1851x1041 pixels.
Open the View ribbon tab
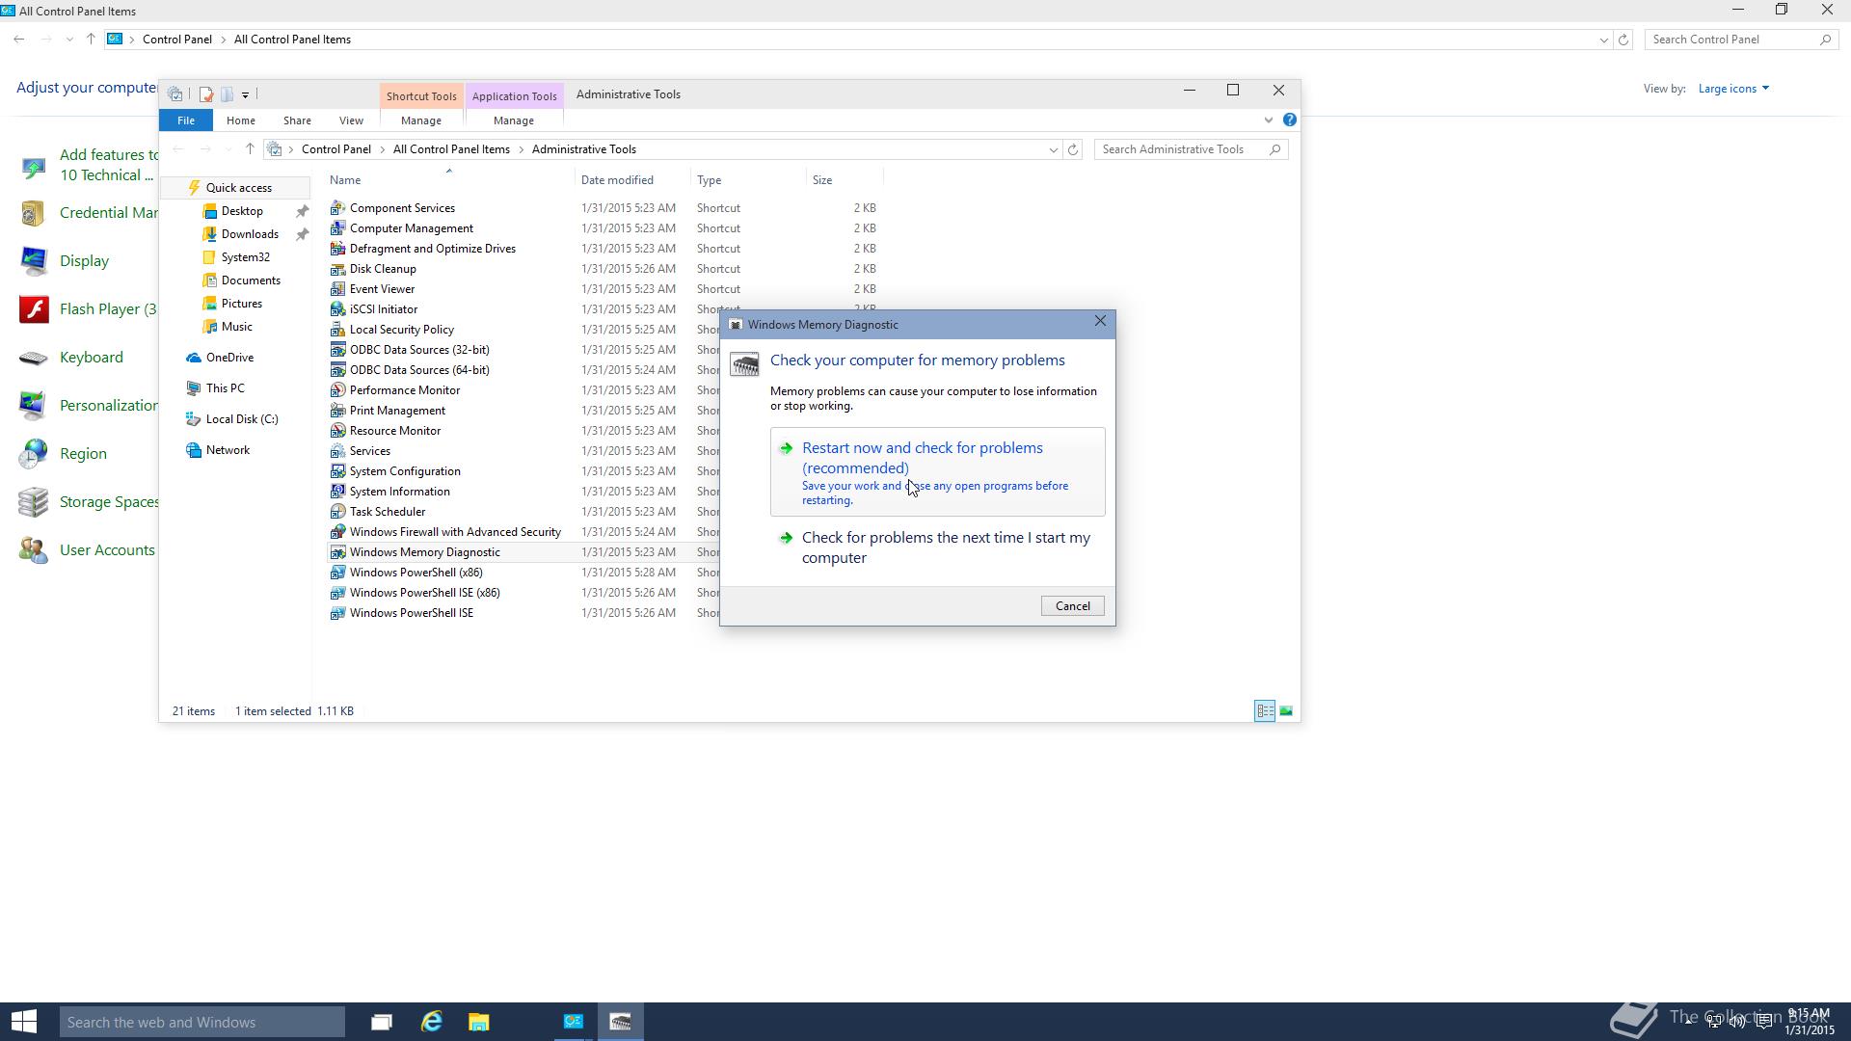pos(351,120)
